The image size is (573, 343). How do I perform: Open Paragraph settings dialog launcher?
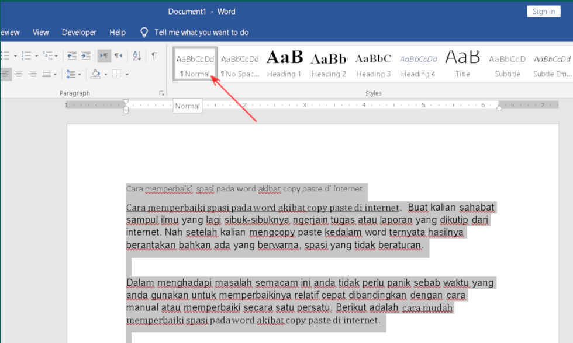point(161,93)
